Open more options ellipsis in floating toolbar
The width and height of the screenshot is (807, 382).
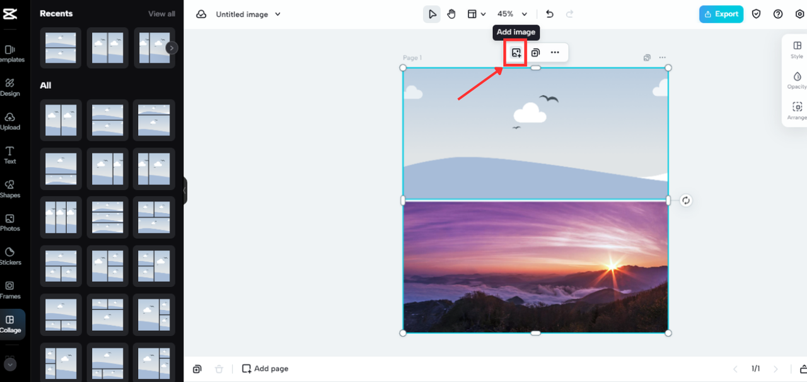pos(555,52)
